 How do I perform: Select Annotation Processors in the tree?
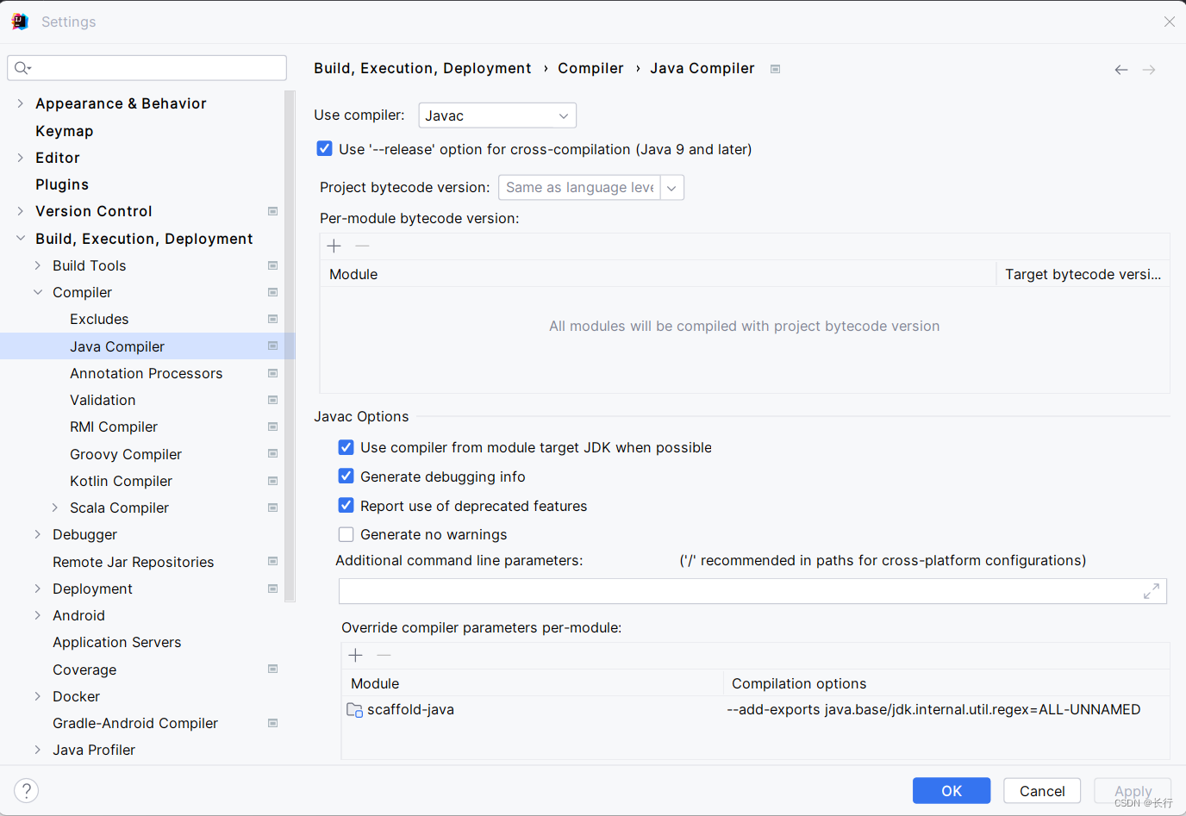147,373
